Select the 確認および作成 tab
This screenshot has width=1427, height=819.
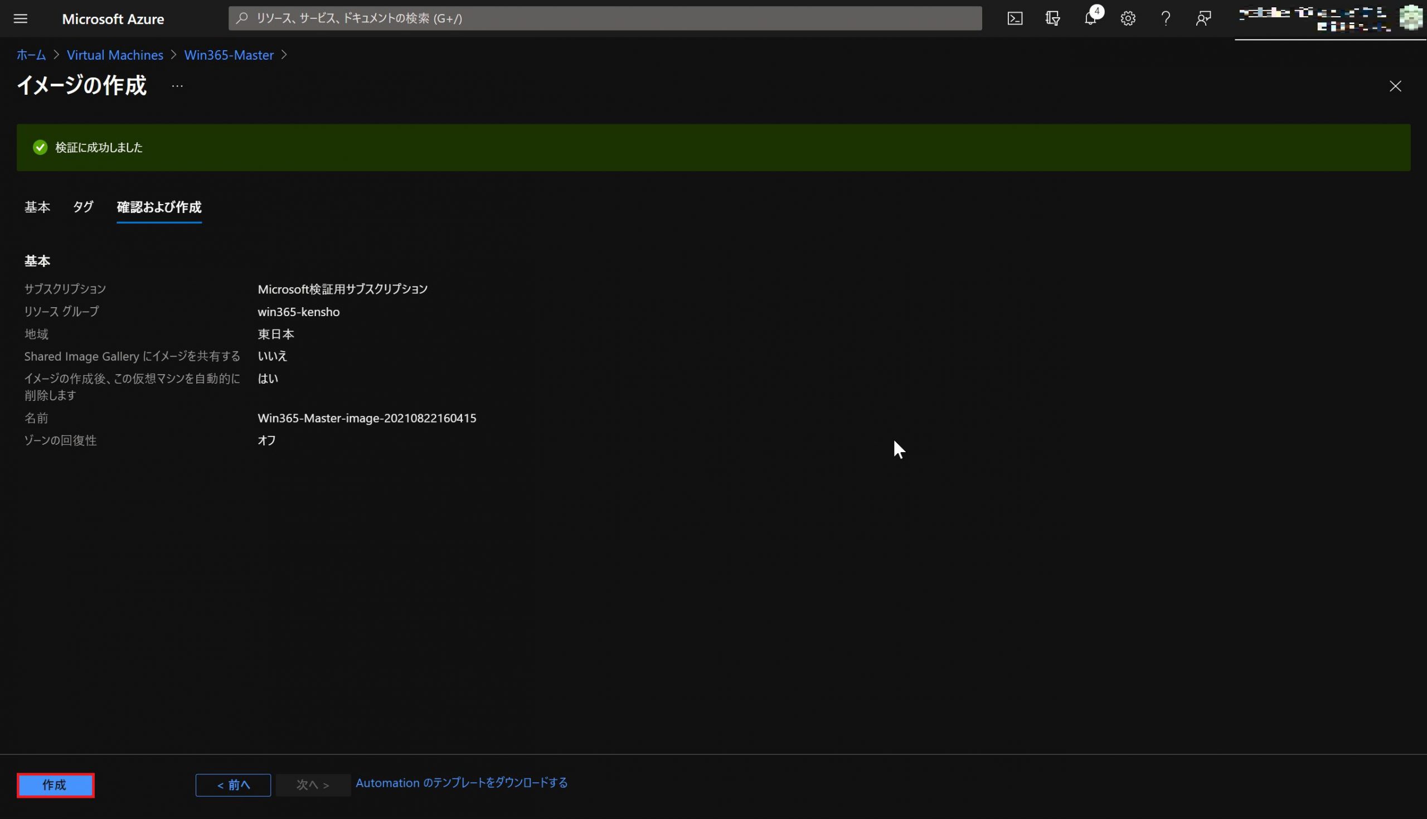(x=159, y=207)
